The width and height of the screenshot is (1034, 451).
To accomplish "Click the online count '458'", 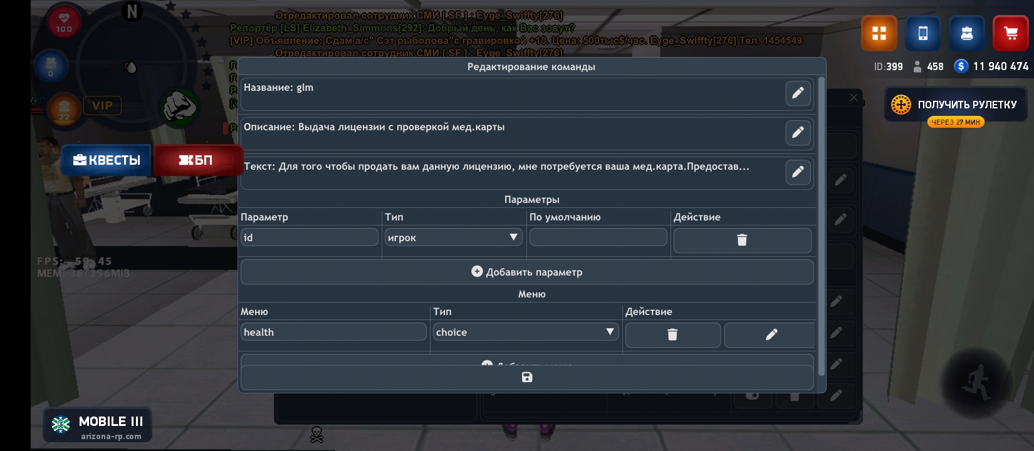I will click(935, 66).
